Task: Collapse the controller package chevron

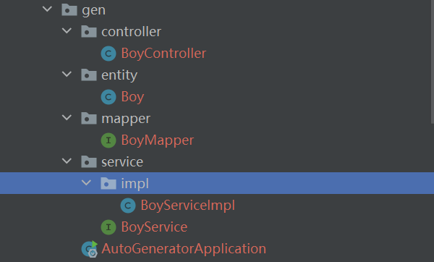Action: [67, 30]
